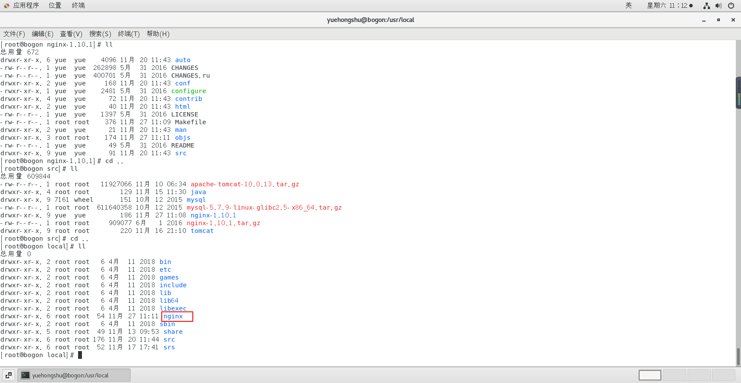Click the apache-tomcat-10.0.13.tar.gz filename
This screenshot has width=741, height=383.
click(245, 184)
